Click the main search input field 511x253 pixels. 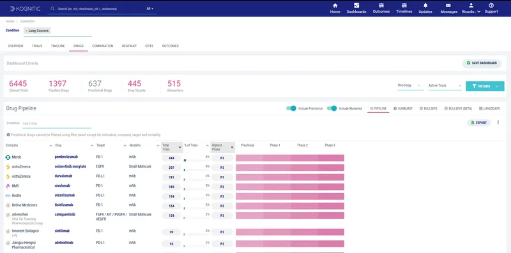point(100,9)
